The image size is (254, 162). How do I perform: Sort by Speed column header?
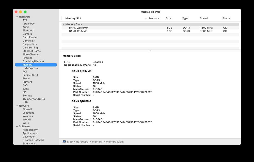pos(204,19)
